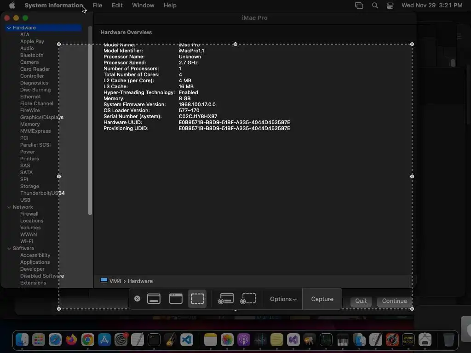Select Capture Entire Screen icon
Screen dimensions: 471x353
(x=154, y=299)
